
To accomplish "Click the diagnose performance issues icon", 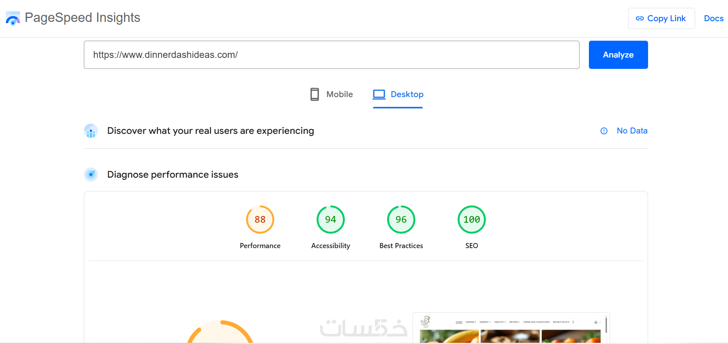I will [91, 175].
